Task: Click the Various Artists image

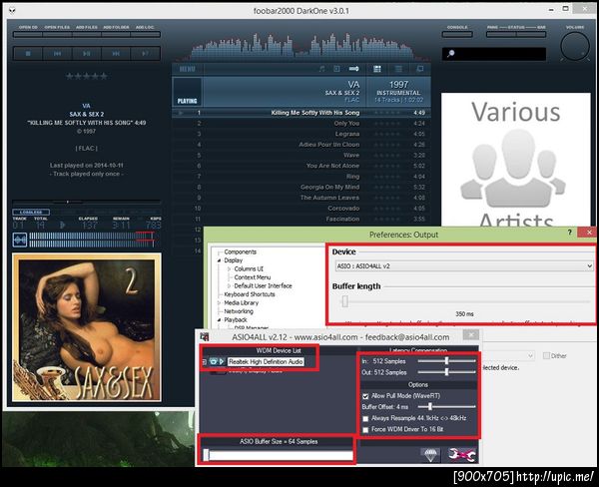Action: coord(516,160)
